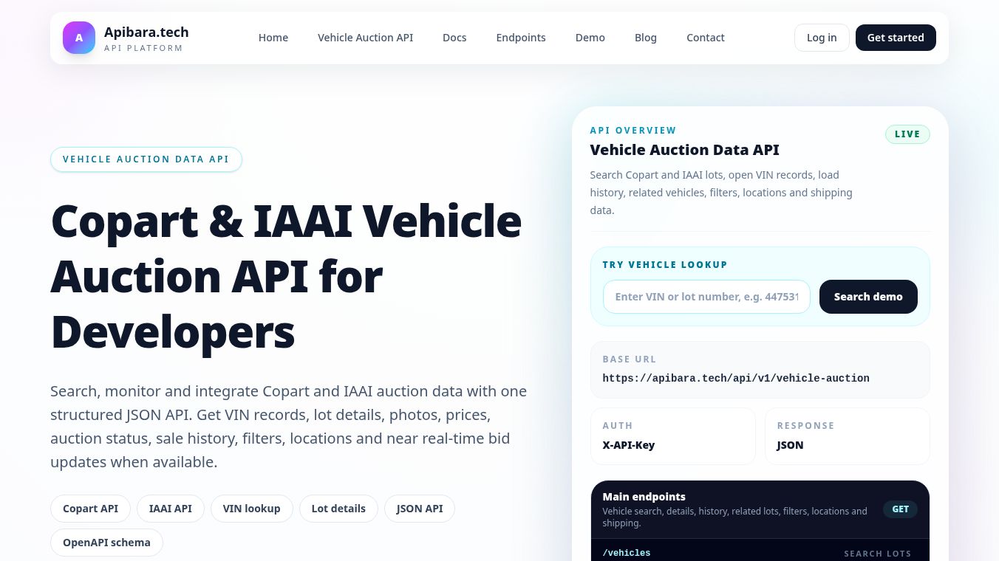The image size is (999, 561).
Task: Choose the Lot details chip
Action: [338, 509]
